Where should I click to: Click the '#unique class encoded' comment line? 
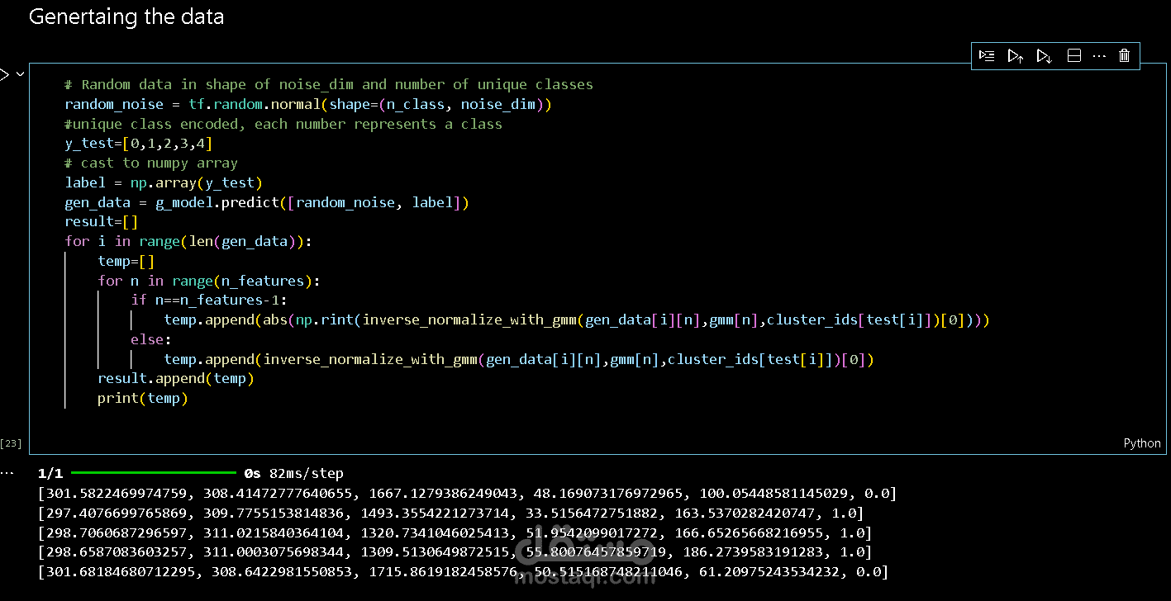[x=283, y=124]
